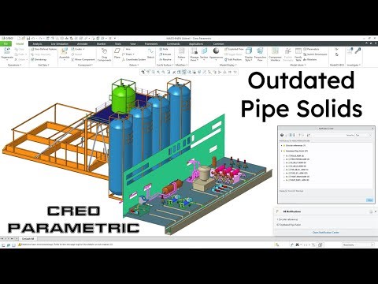Open the Geometry selection filter dropdown
The height and width of the screenshot is (284, 378).
coord(358,245)
